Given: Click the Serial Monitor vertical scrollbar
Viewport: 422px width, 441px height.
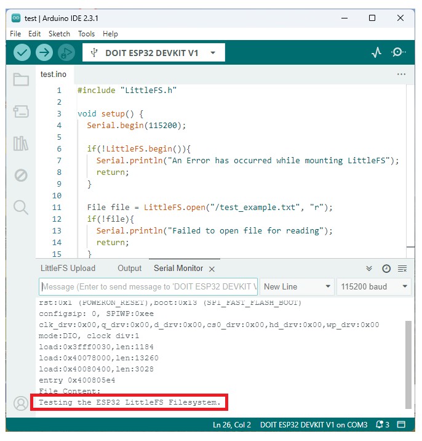Looking at the screenshot, I should click(x=408, y=363).
